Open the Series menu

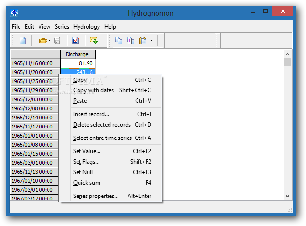(62, 27)
